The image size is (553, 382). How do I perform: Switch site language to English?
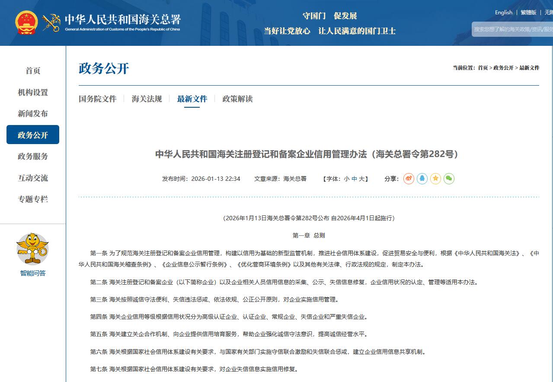pyautogui.click(x=503, y=13)
